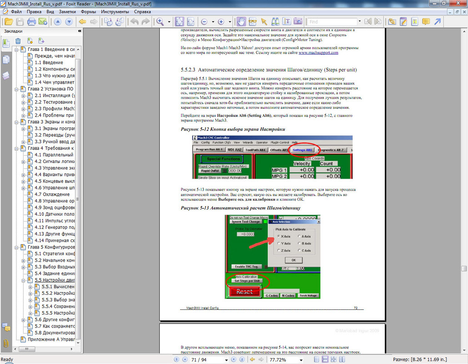Switch to Facing pages layout mode
468x364 pixels.
click(x=342, y=359)
